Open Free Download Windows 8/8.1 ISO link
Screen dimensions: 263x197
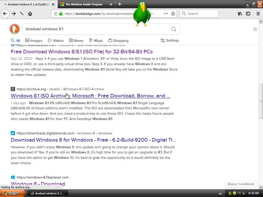82,52
